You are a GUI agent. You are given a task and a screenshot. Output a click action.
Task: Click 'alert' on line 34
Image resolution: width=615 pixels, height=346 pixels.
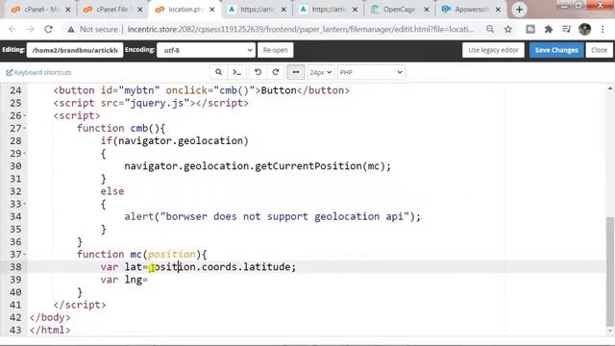point(139,216)
